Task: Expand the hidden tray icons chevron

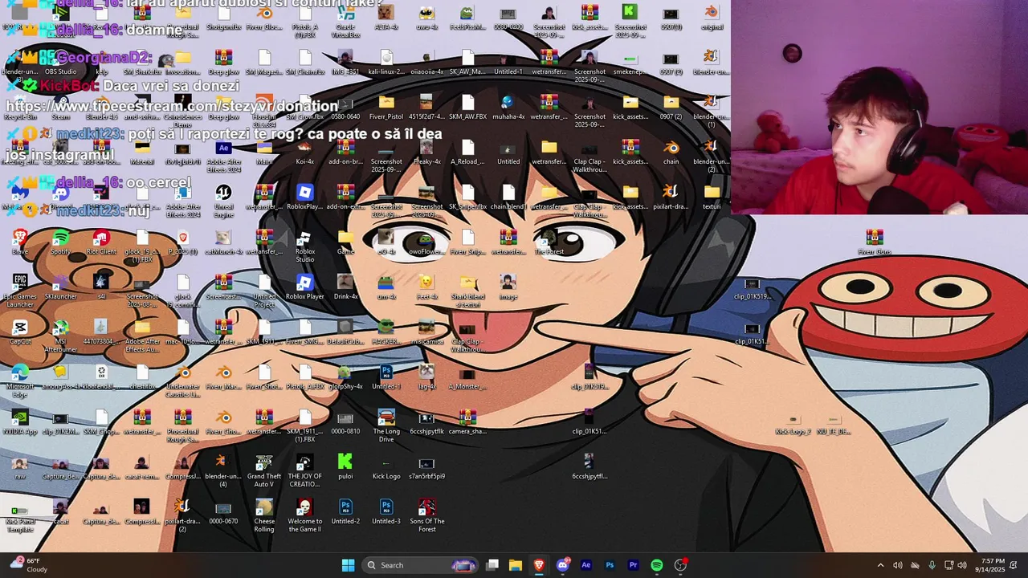Action: [880, 565]
